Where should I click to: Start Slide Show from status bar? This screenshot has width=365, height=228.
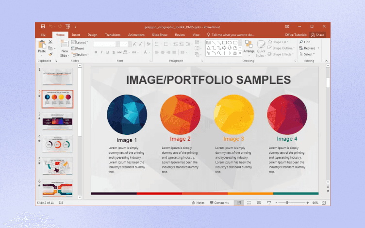(x=269, y=203)
